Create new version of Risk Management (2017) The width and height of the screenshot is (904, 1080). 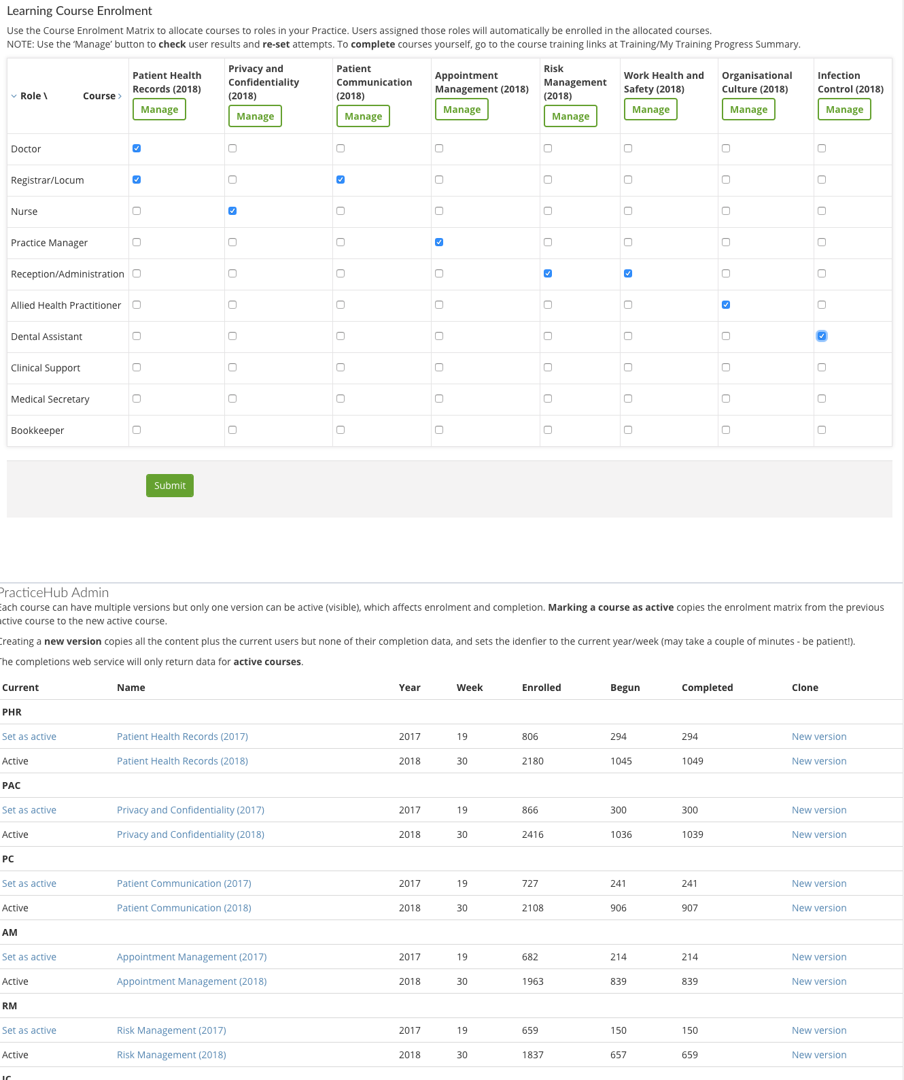(x=819, y=1030)
